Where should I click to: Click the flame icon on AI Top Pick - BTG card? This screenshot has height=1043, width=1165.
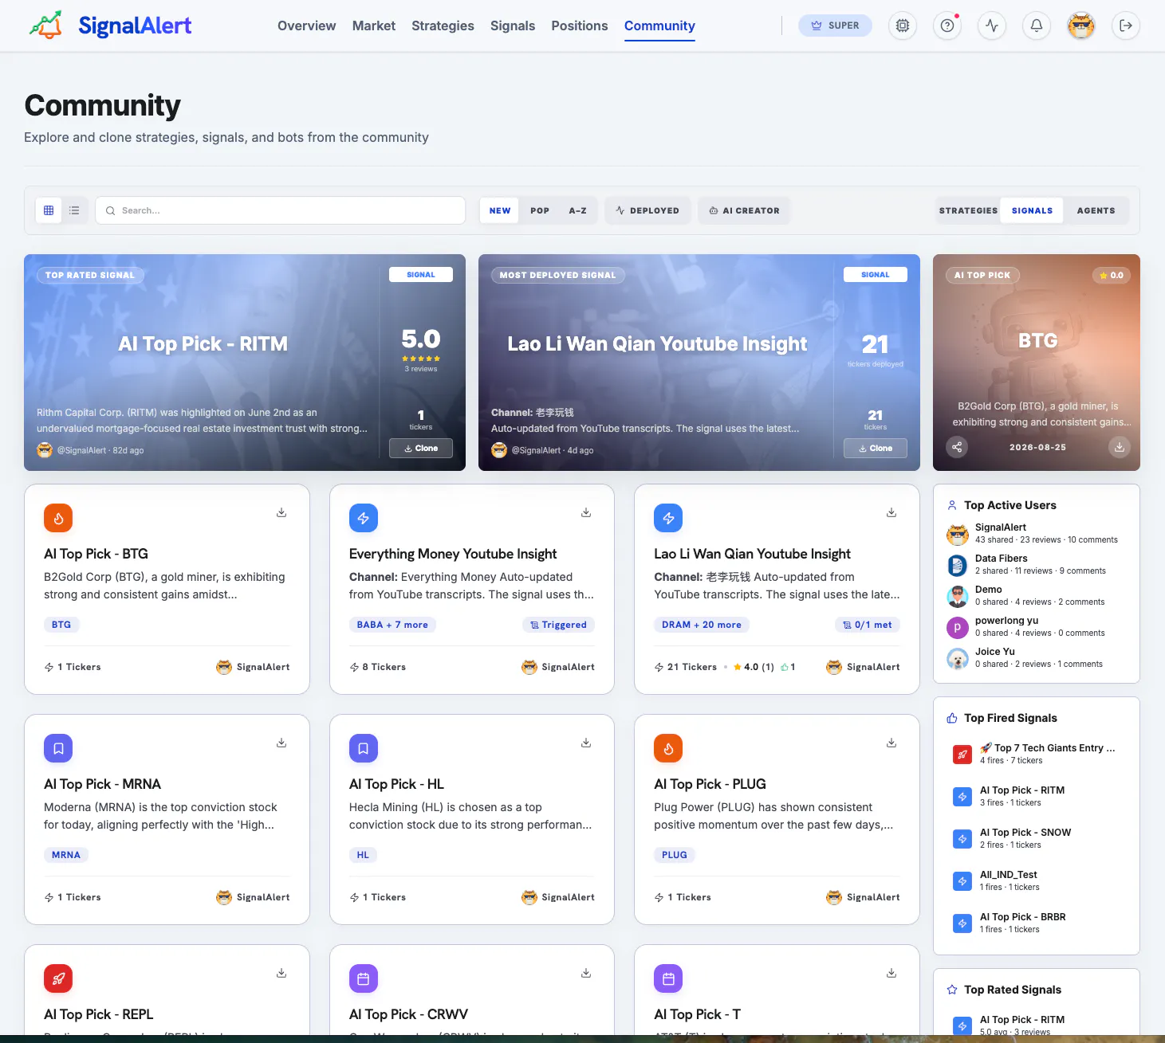(58, 518)
